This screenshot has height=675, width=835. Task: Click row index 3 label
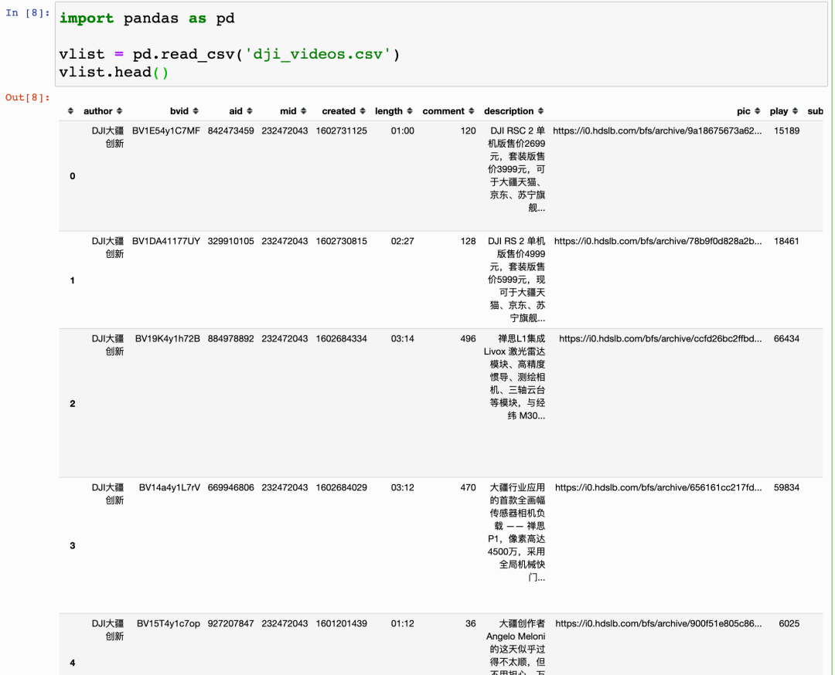[73, 546]
